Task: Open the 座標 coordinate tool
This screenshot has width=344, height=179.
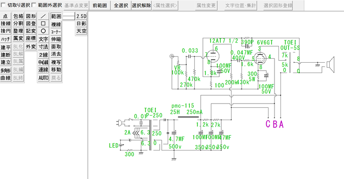Action: [x=31, y=38]
